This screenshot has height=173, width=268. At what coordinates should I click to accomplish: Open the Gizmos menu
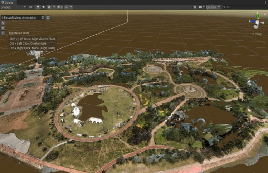(x=213, y=7)
